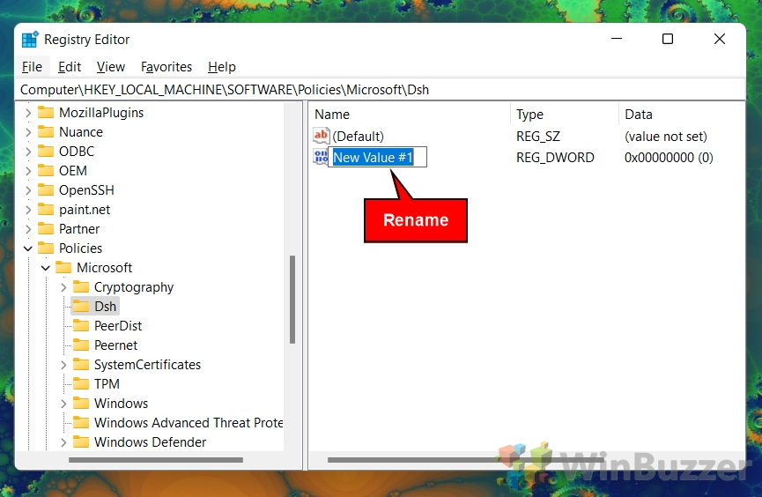Select the Dsh key label
The height and width of the screenshot is (497, 762).
[x=106, y=307]
